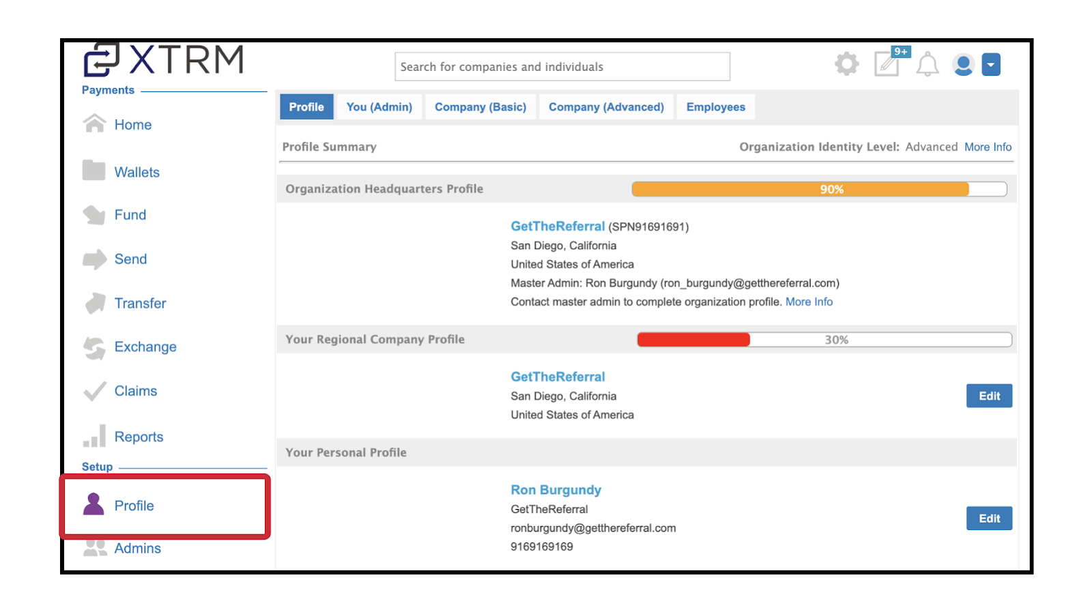Click the Transfer icon in sidebar

pos(95,303)
